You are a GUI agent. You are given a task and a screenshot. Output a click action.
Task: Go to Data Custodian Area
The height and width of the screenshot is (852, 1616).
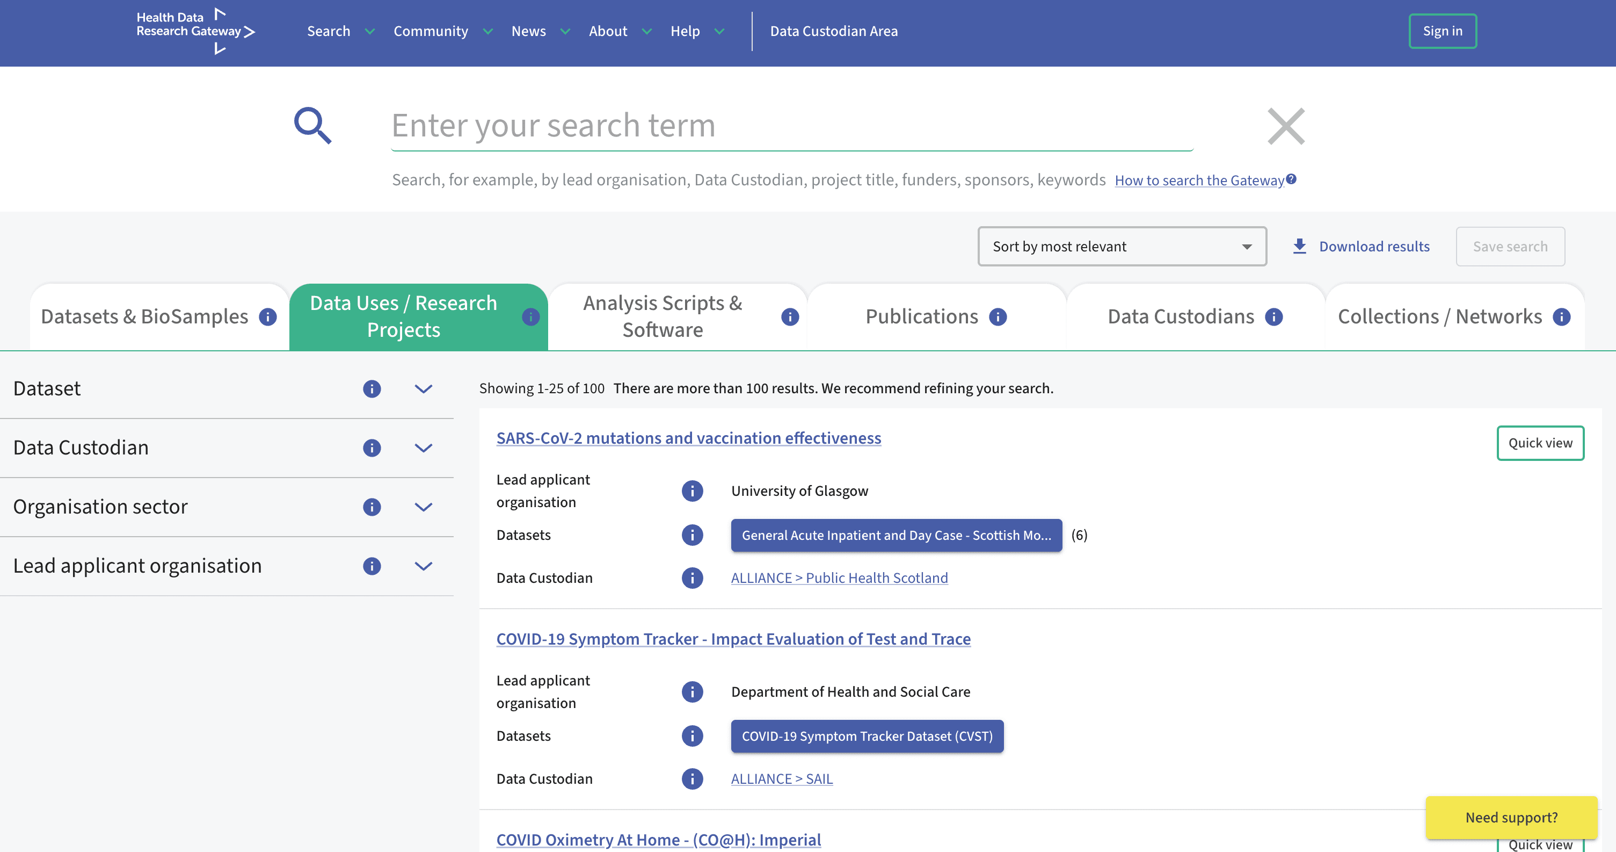click(834, 31)
